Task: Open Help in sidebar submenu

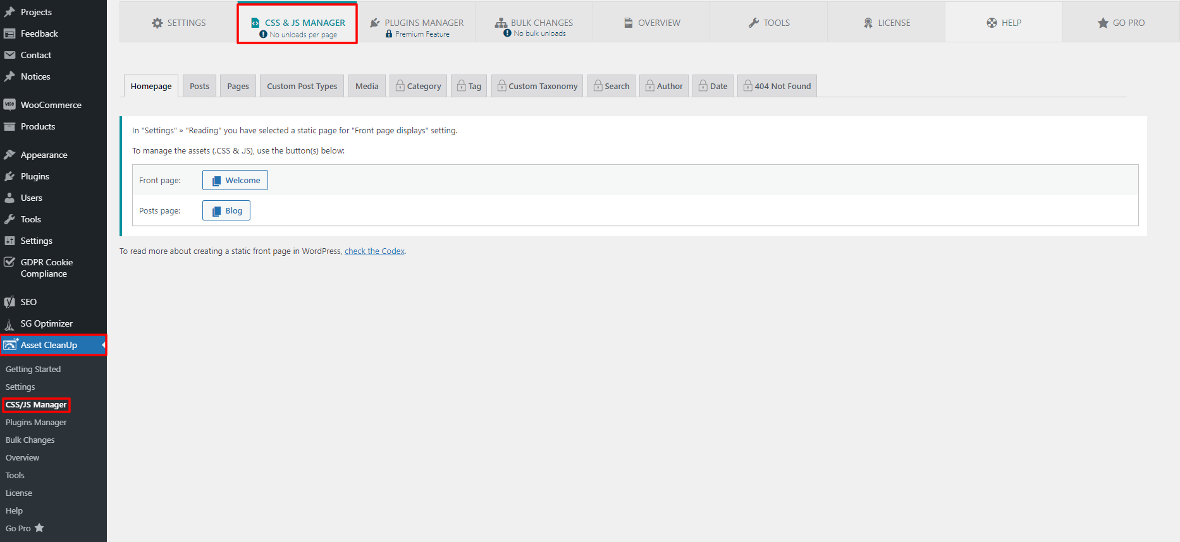Action: [x=14, y=510]
